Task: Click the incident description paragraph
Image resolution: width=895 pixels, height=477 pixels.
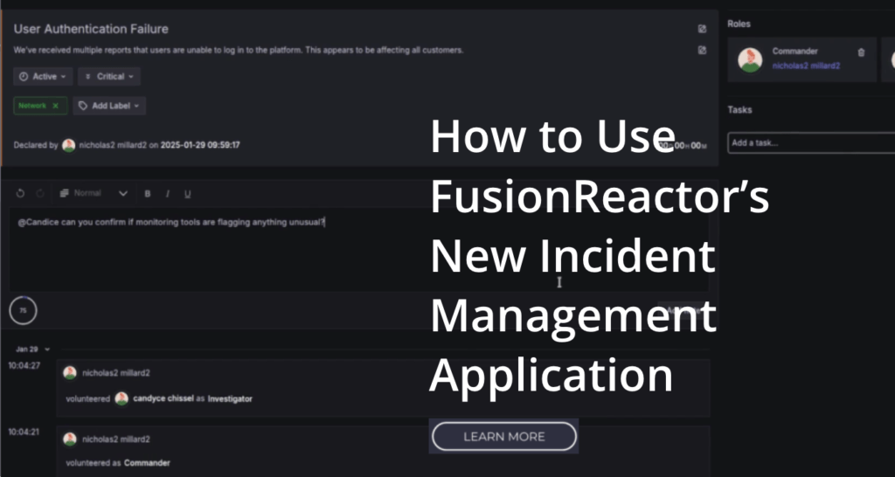Action: pos(239,50)
